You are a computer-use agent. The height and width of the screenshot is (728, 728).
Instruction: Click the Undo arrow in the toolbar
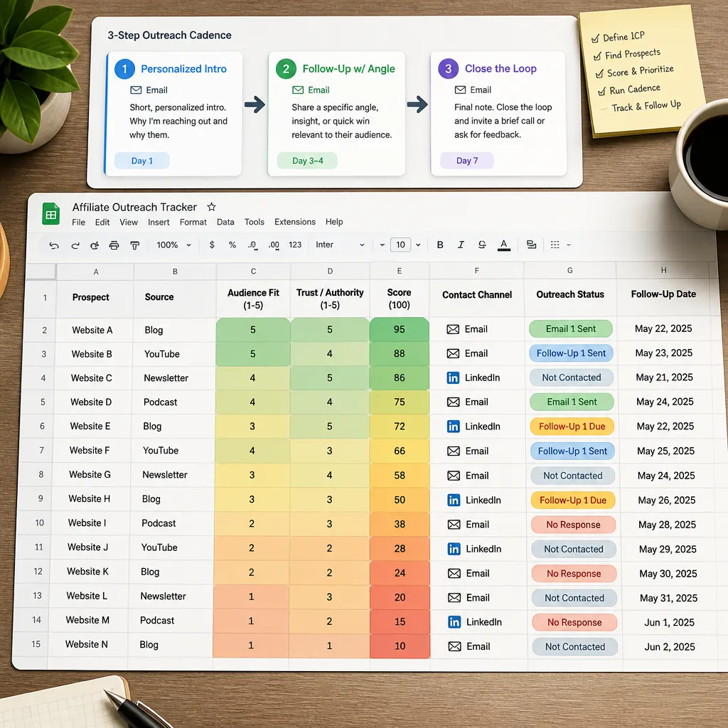click(x=54, y=245)
